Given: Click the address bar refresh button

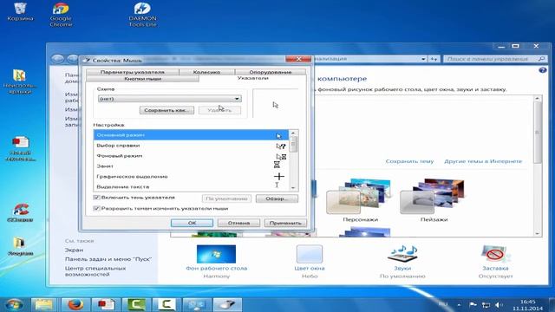Looking at the screenshot, I should coord(434,59).
